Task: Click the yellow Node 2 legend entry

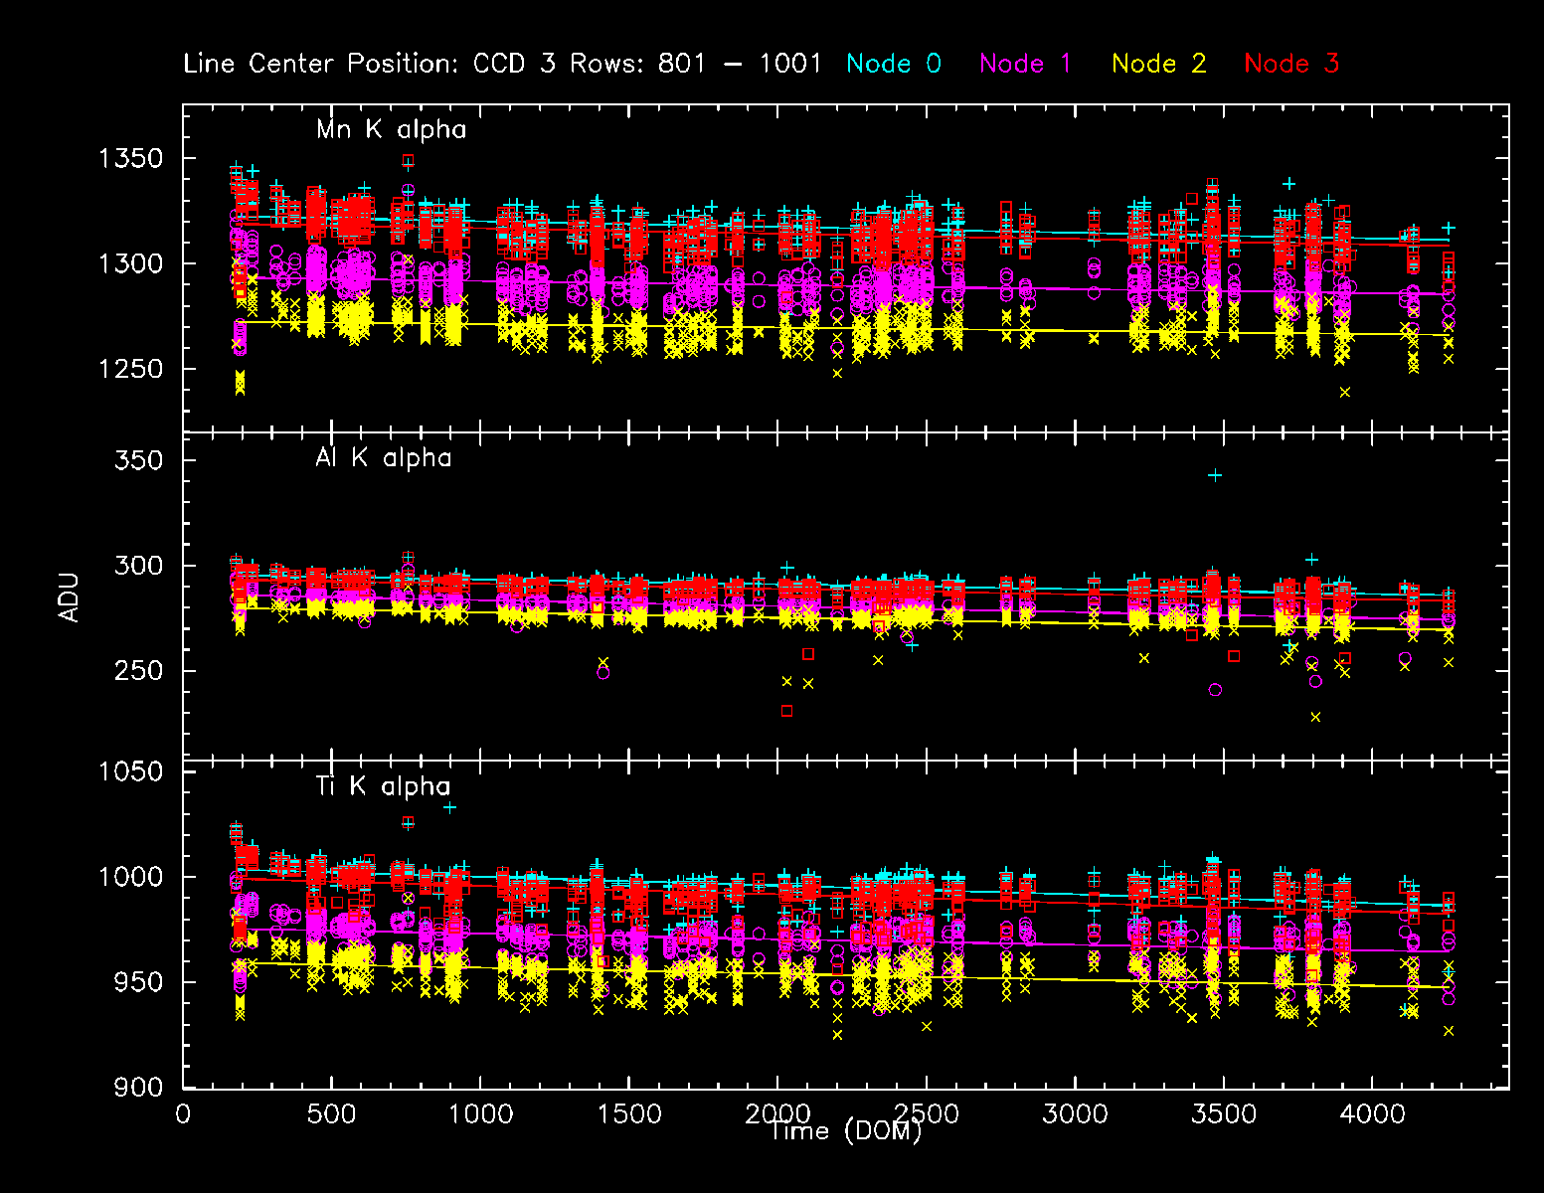Action: pos(1158,64)
